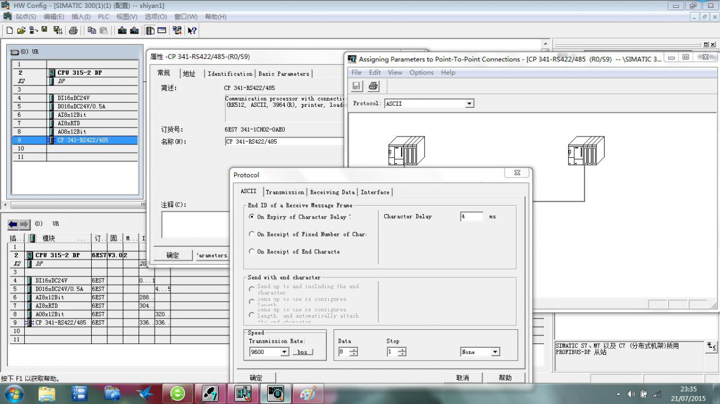Open File Explorer from the taskbar
Screen dimensions: 720x404
click(47, 393)
